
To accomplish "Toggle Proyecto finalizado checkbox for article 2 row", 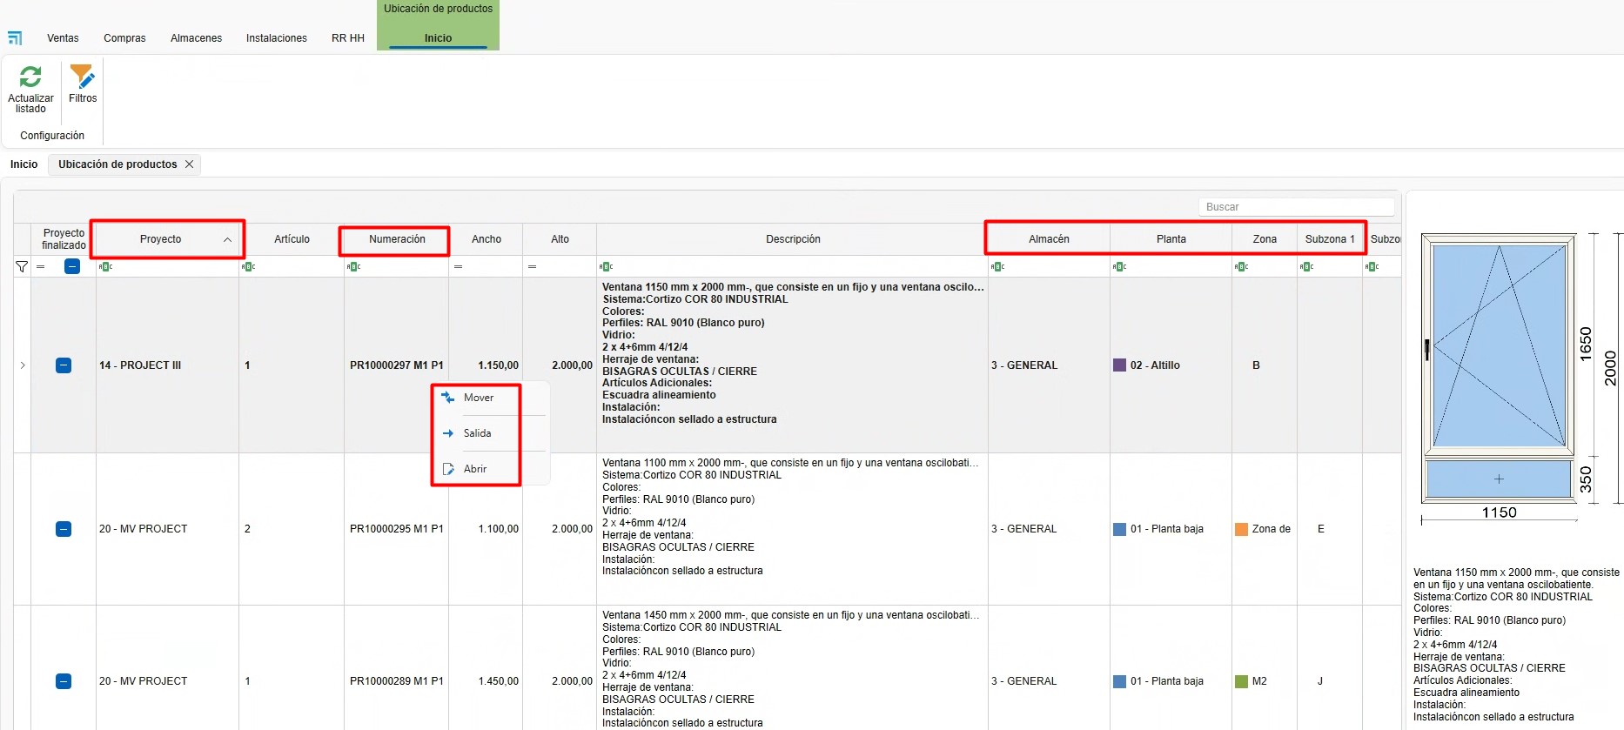I will [x=64, y=529].
